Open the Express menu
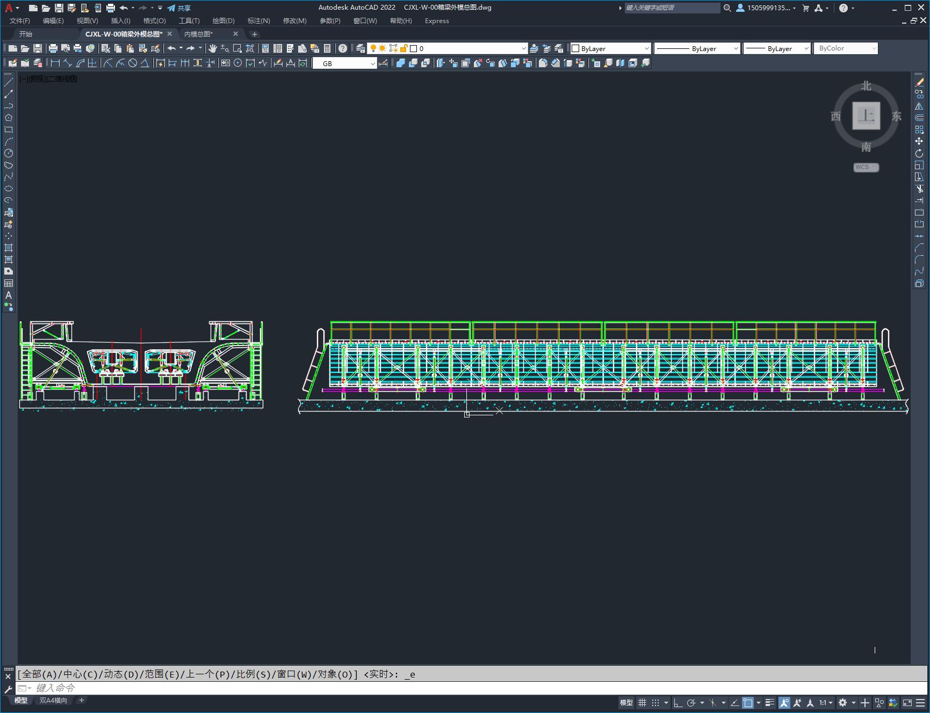This screenshot has height=713, width=930. (437, 21)
